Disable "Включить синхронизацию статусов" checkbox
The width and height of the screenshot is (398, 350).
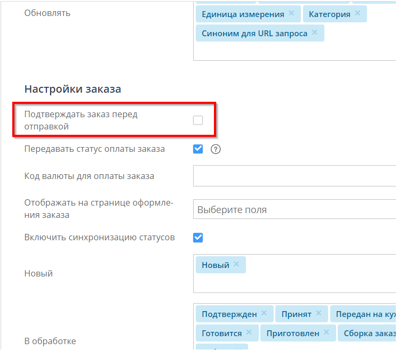click(x=198, y=237)
